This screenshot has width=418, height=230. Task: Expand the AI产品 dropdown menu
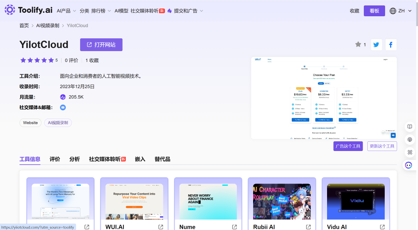tap(67, 11)
